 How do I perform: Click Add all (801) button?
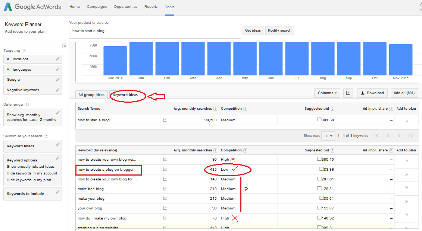(x=404, y=93)
